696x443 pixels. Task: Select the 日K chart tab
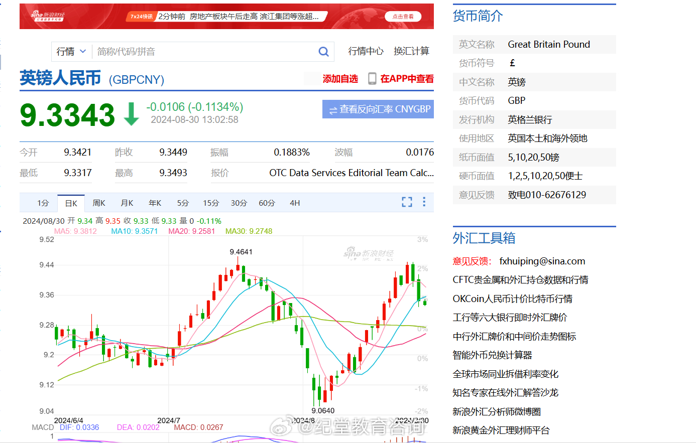click(x=71, y=203)
